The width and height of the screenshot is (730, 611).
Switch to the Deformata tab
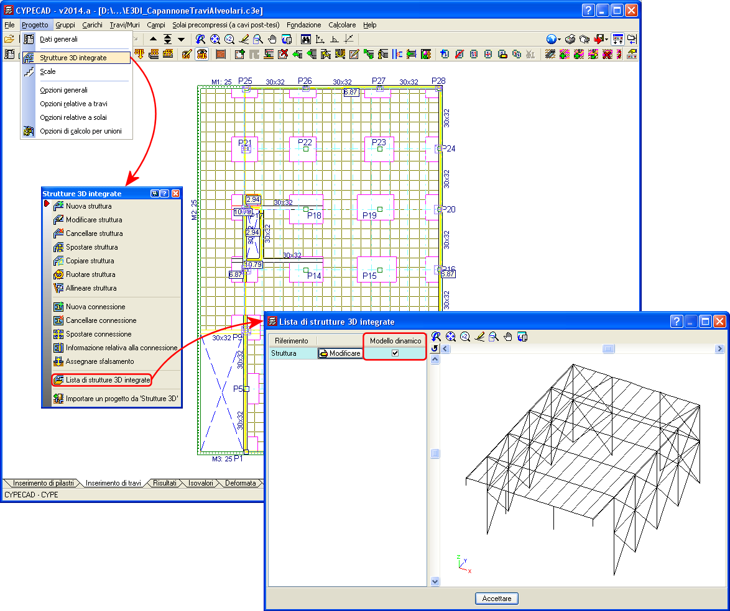tap(240, 483)
